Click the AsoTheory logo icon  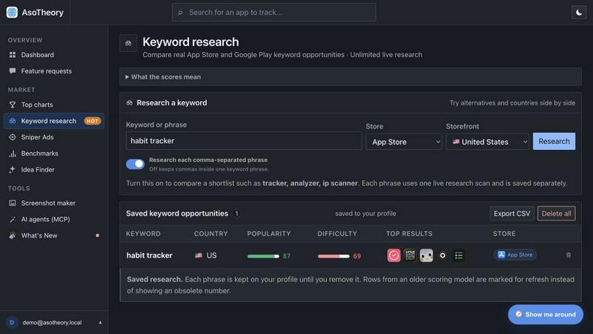12,12
